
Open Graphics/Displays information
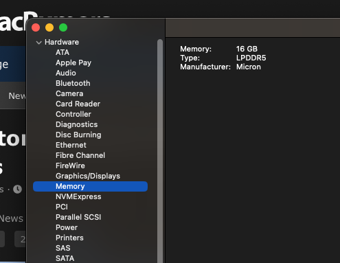(88, 176)
